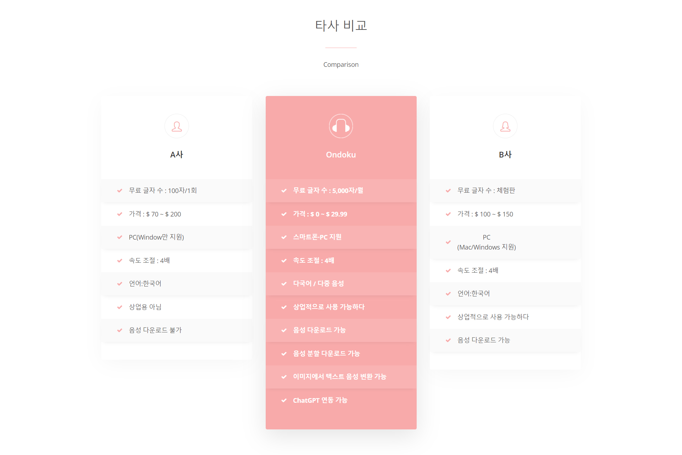Select the person icon above A사
Screen dimensions: 682x455
[x=177, y=126]
